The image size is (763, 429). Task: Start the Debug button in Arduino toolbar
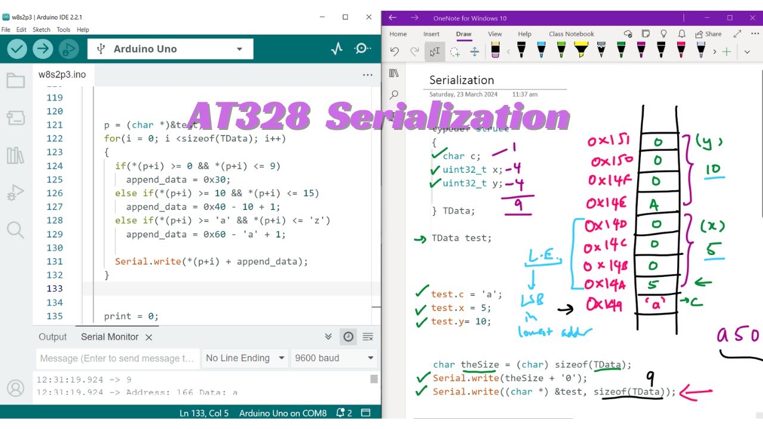coord(69,49)
